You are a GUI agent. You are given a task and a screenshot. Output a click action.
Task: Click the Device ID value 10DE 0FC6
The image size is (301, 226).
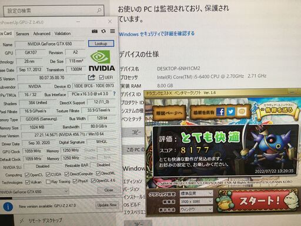click(x=93, y=86)
